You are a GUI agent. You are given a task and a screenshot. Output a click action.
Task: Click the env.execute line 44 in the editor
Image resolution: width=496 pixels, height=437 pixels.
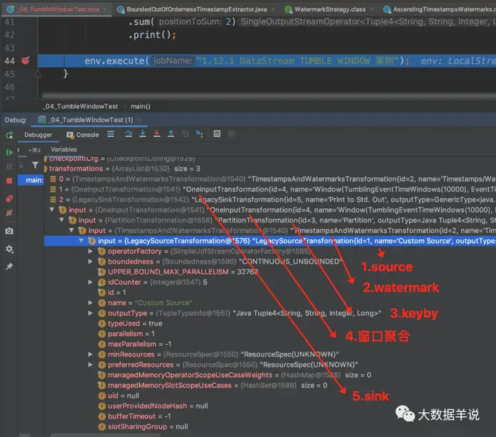267,61
